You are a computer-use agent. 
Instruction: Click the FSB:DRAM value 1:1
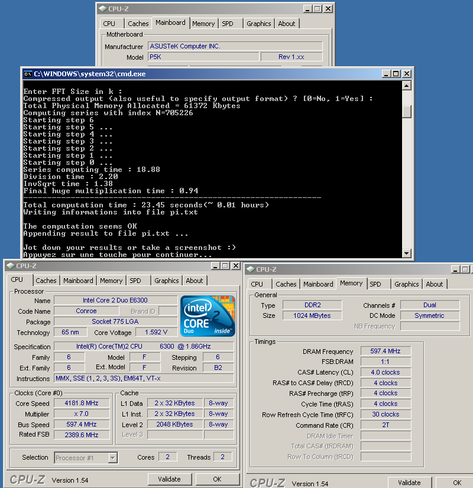tap(386, 362)
